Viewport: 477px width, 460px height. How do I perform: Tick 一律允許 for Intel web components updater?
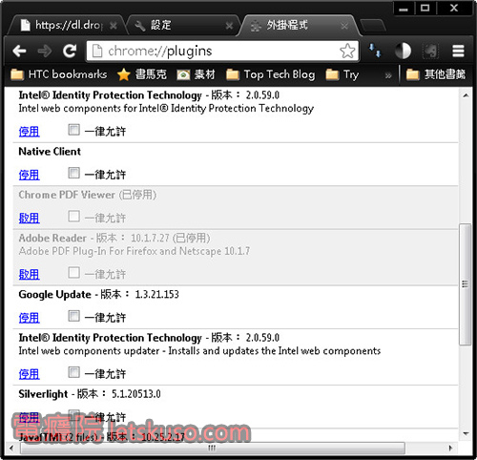[73, 372]
